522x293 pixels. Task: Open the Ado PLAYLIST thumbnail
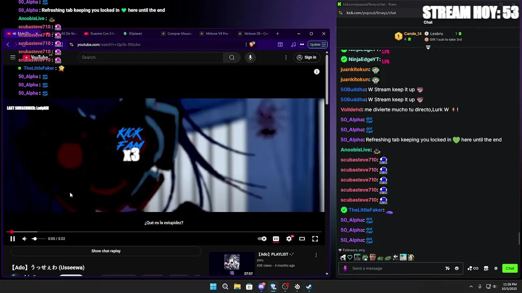coord(232,264)
